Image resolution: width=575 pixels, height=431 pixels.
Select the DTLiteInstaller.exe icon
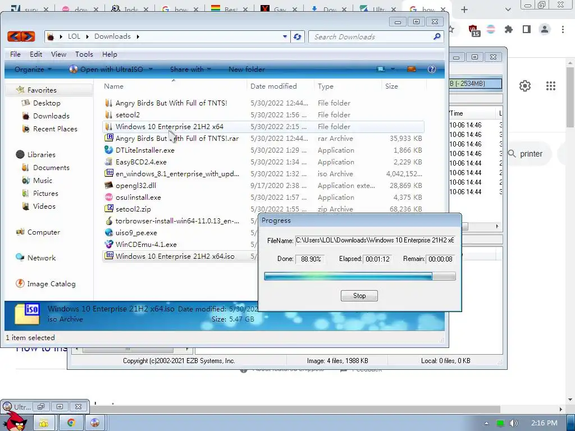tap(108, 150)
